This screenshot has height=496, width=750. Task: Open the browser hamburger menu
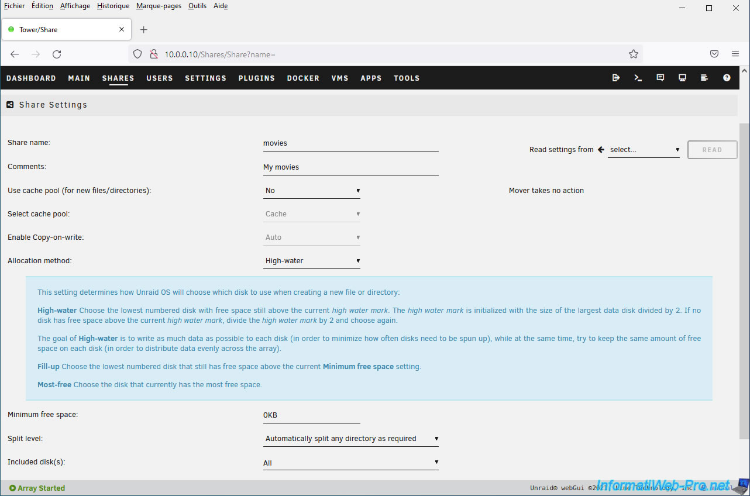click(735, 54)
